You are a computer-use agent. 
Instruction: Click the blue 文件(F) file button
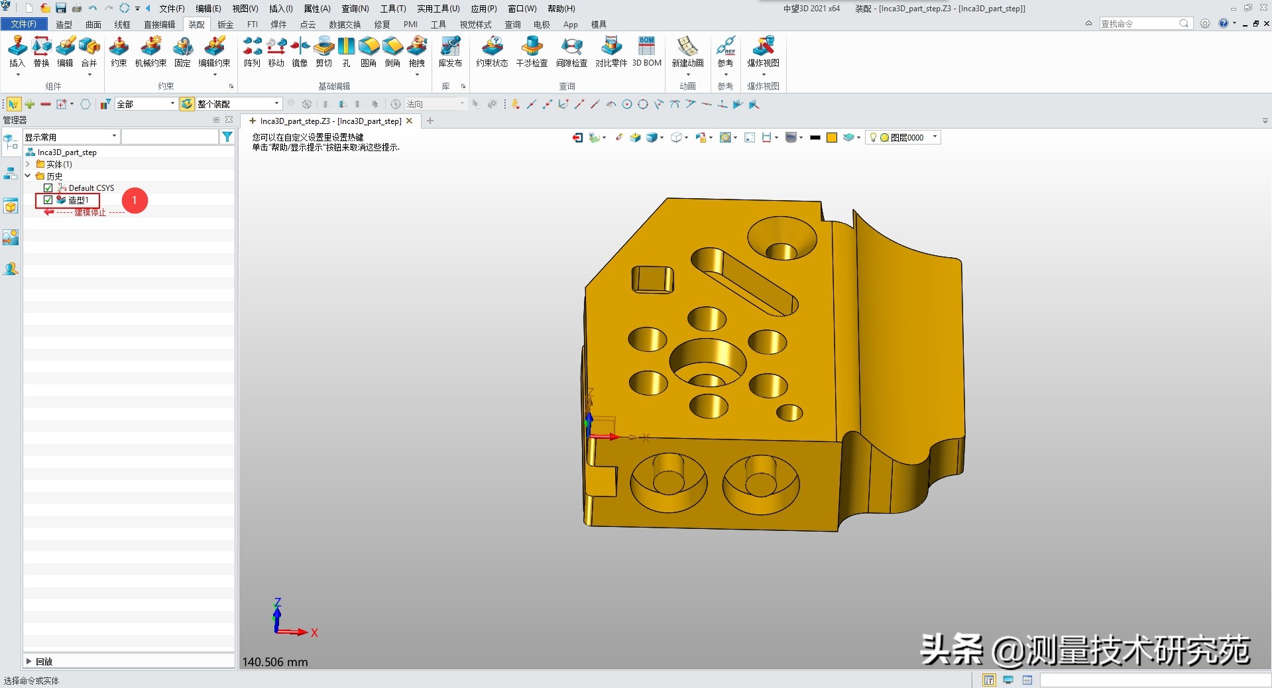coord(24,24)
